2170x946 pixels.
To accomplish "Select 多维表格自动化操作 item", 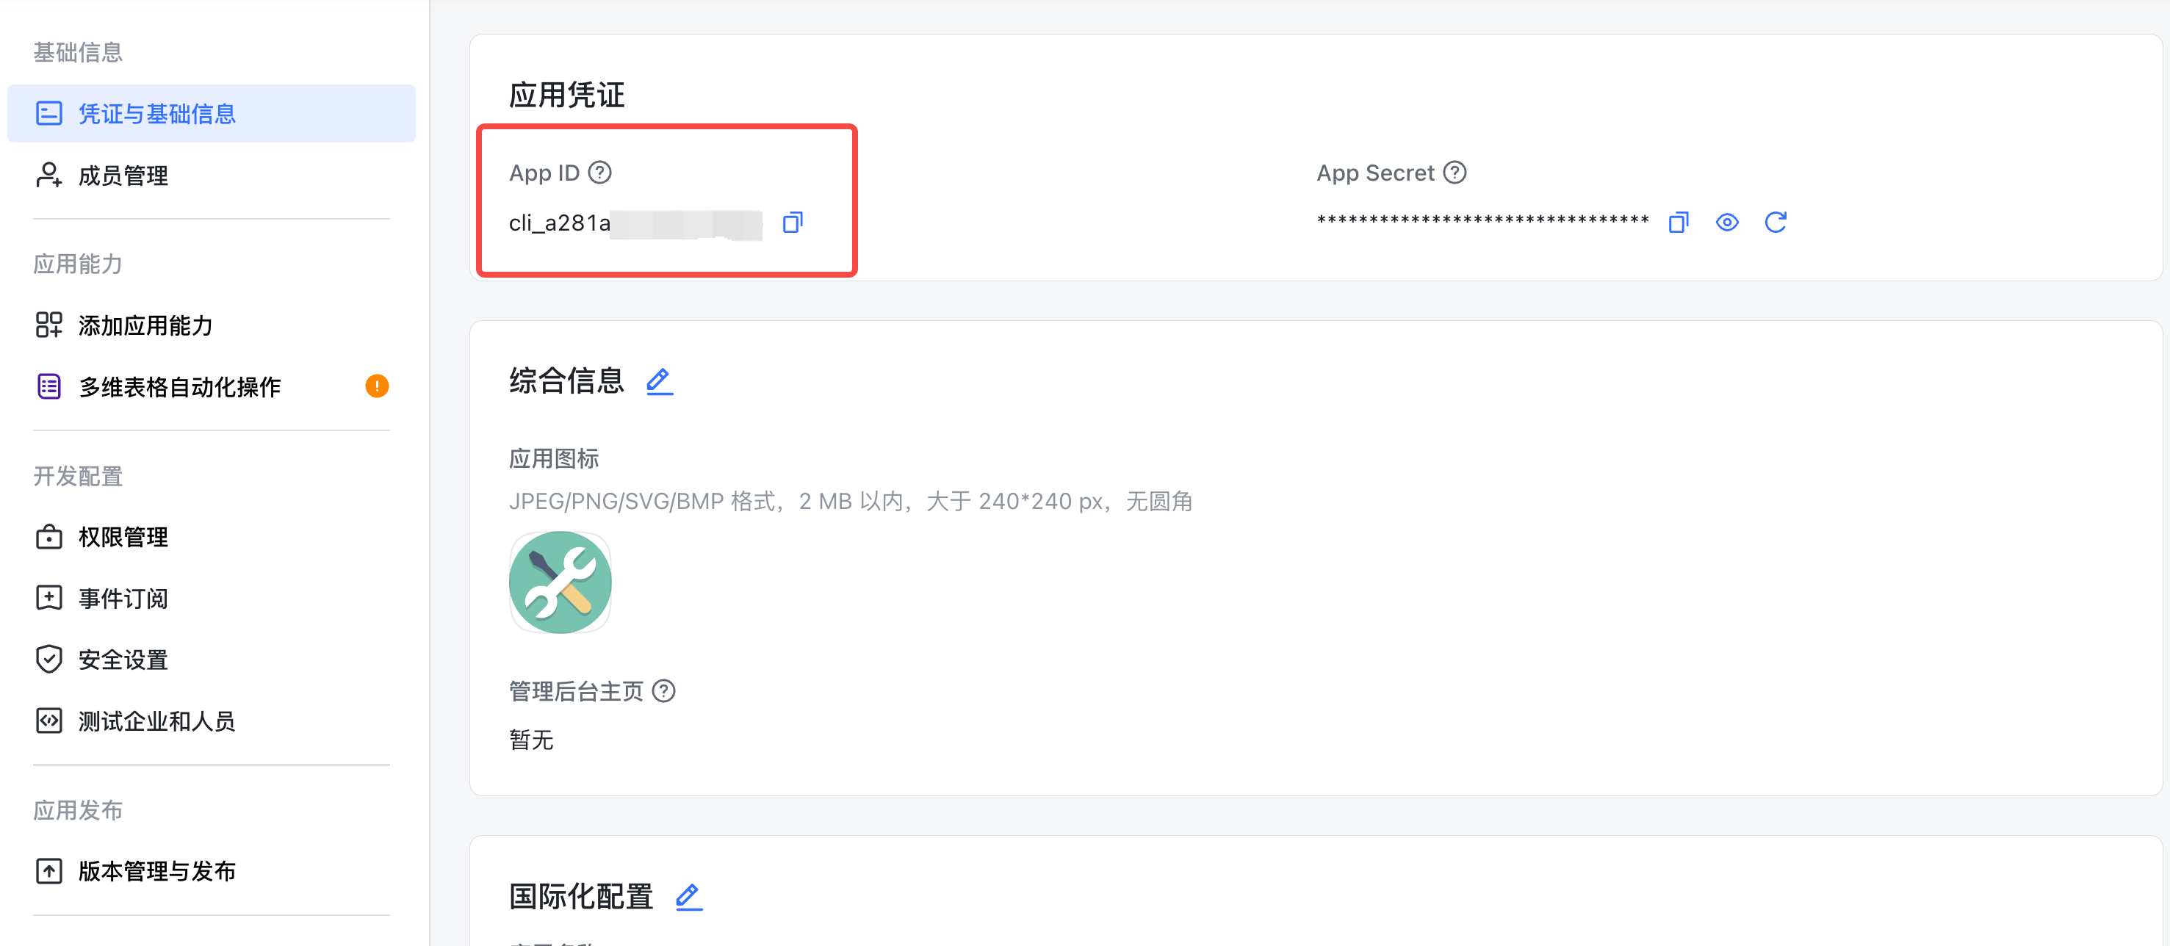I will pos(179,386).
